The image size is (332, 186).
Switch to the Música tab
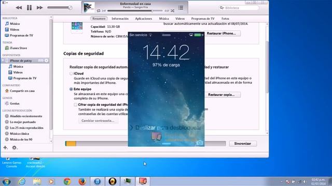pos(164,19)
